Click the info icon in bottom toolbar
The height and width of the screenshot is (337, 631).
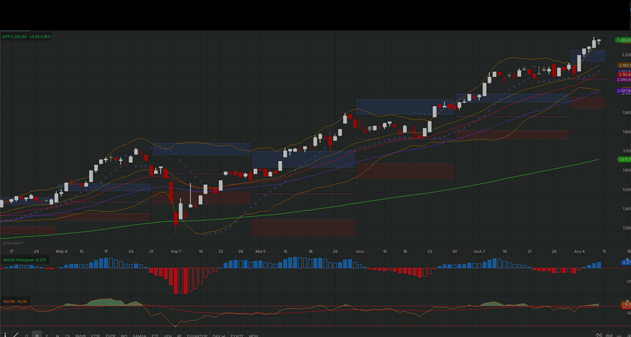click(x=5, y=334)
